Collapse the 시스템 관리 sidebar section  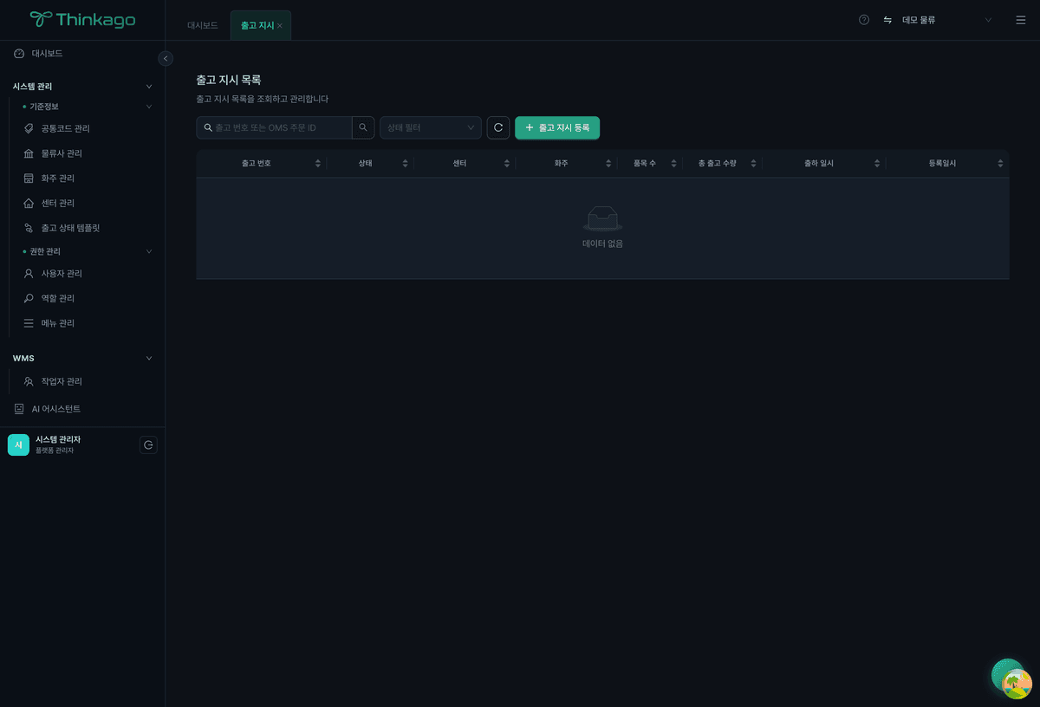coord(148,87)
